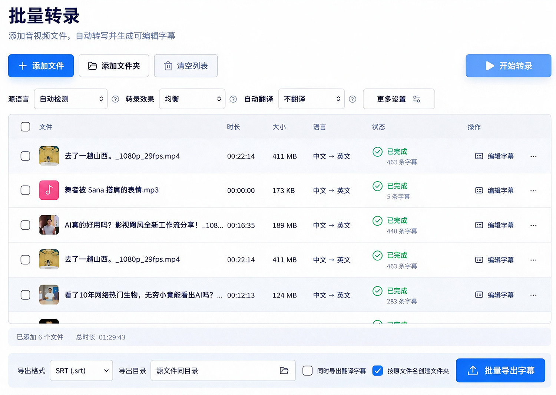The image size is (556, 395).
Task: Open the 源语言 dropdown showing 自动检测
Action: pyautogui.click(x=71, y=99)
